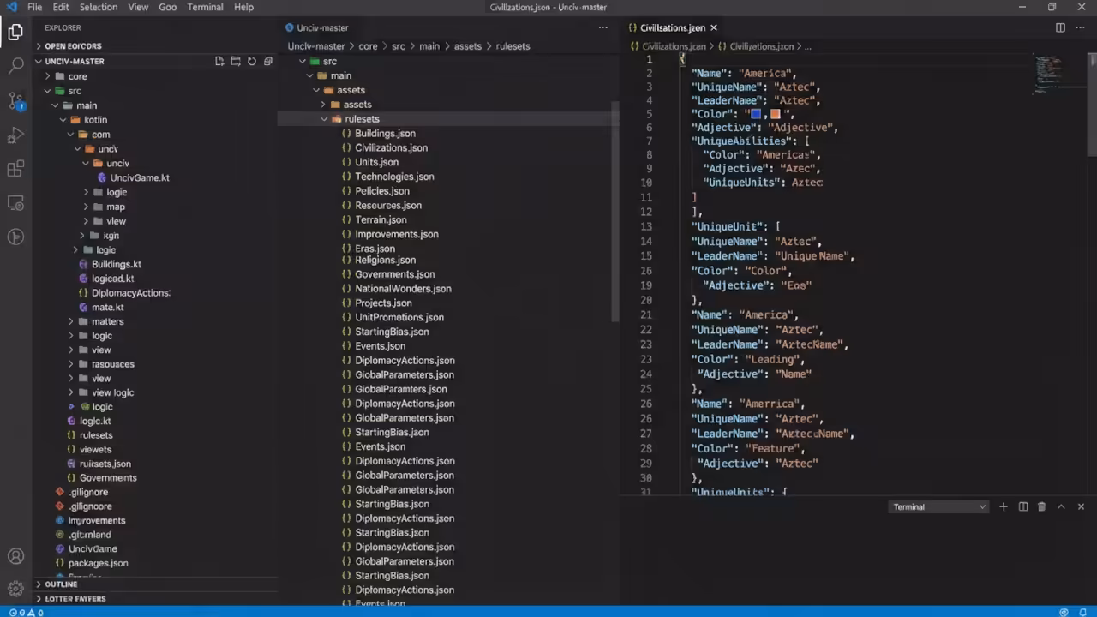Open the Explorer view in activity bar

point(15,33)
